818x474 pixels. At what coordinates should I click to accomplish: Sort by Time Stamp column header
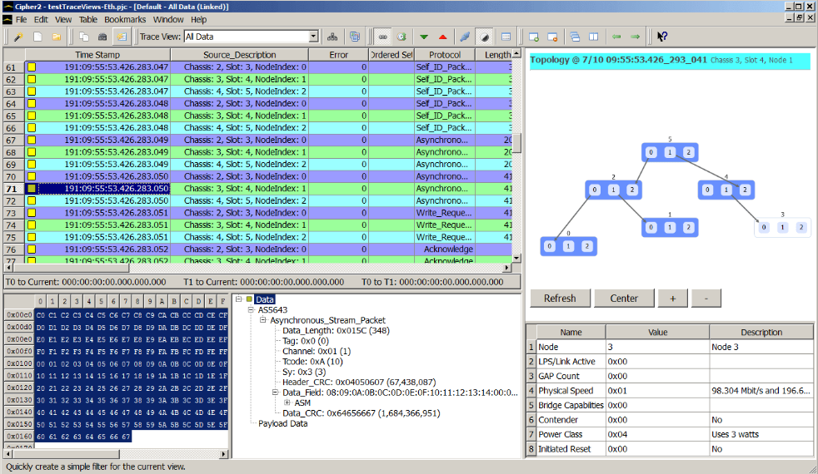tap(97, 55)
